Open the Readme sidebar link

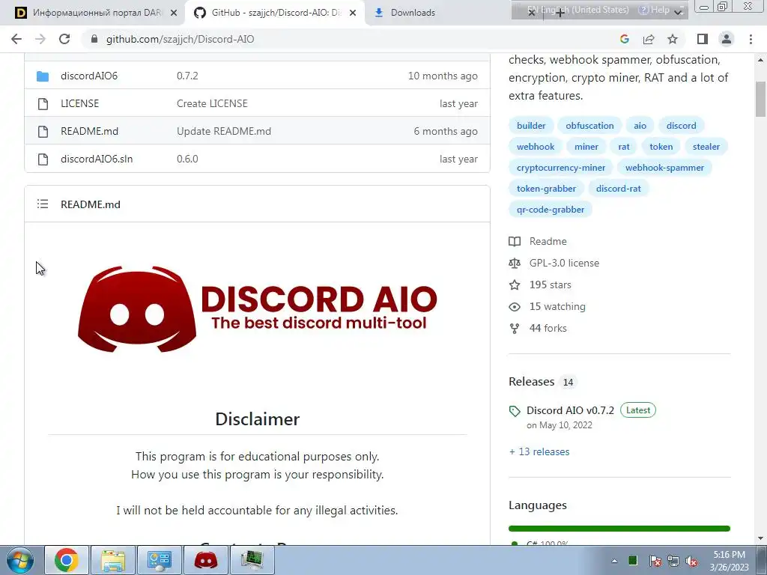tap(548, 242)
